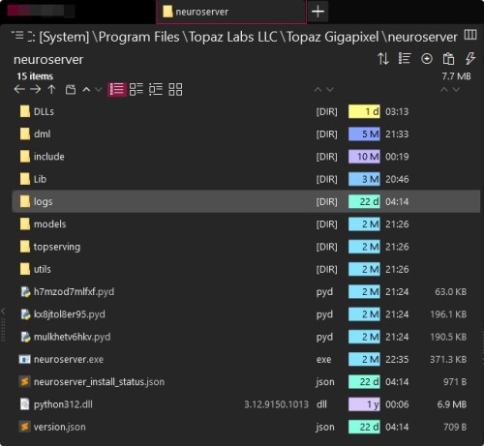The height and width of the screenshot is (446, 484).
Task: Click the 04:14 time on version.json row
Action: click(397, 427)
